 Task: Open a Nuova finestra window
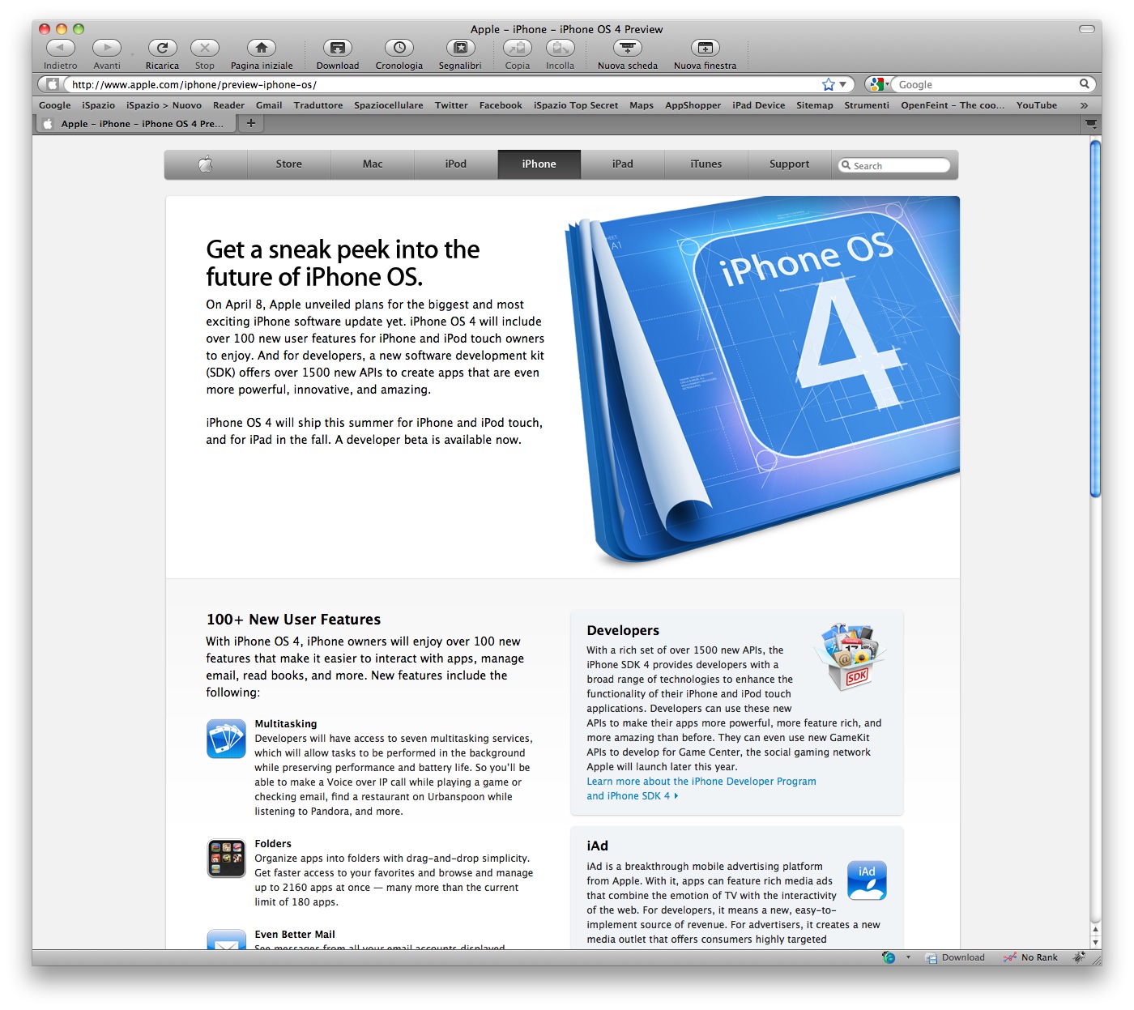[x=705, y=49]
